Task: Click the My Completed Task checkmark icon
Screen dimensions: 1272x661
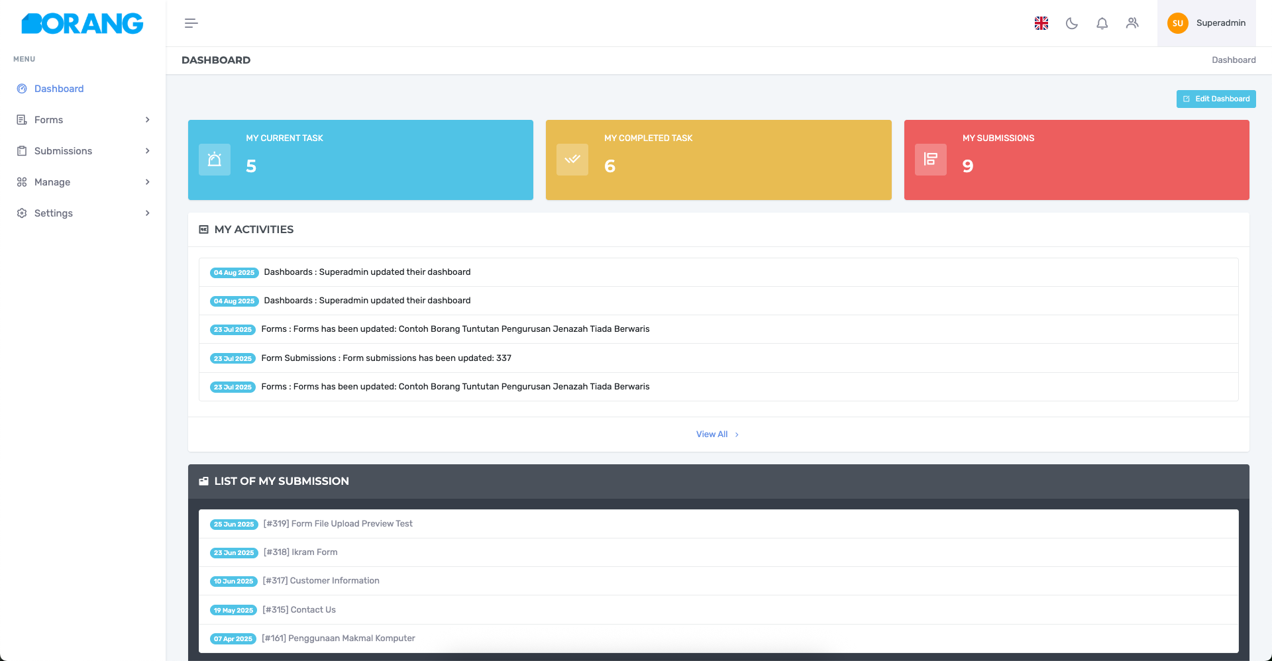Action: [572, 160]
